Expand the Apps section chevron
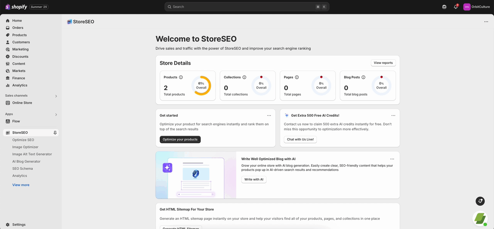494x229 pixels. (x=56, y=114)
